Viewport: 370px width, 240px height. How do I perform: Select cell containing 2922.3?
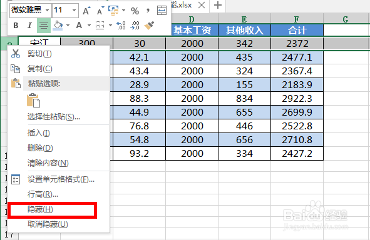[297, 99]
